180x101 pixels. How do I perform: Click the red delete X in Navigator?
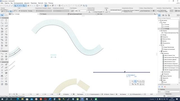(x=165, y=87)
